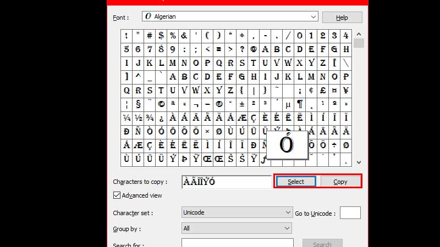Viewport: 440px width, 247px height.
Task: Select the greater-than > character cell
Action: [230, 49]
